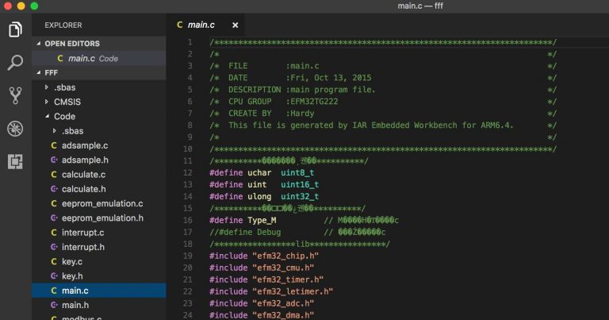
Task: Collapse the Code folder
Action: (x=64, y=116)
